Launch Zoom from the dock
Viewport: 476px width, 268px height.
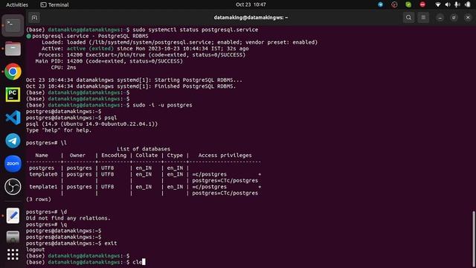[13, 164]
